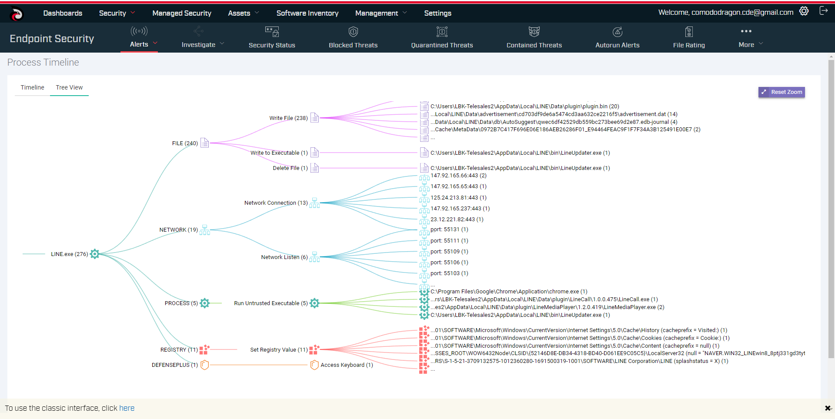
Task: Open the Autorun Alerts icon
Action: [618, 32]
